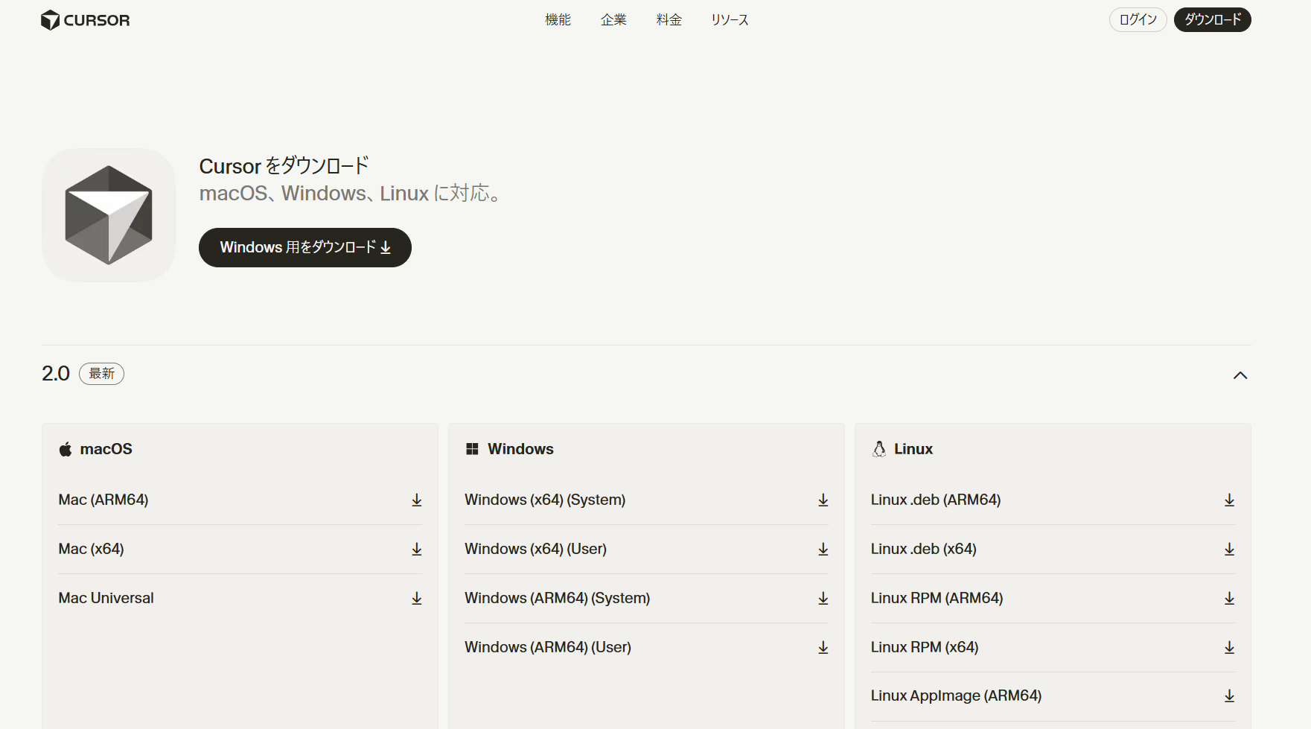
Task: Click the large Cursor cube app icon
Action: click(108, 214)
